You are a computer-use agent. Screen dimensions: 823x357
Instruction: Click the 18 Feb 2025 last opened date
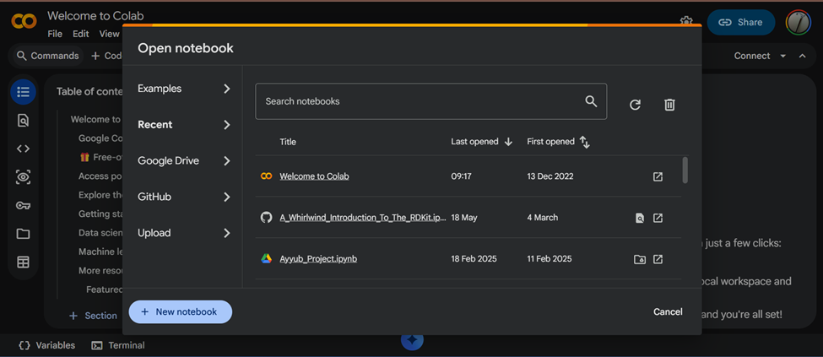(x=474, y=259)
